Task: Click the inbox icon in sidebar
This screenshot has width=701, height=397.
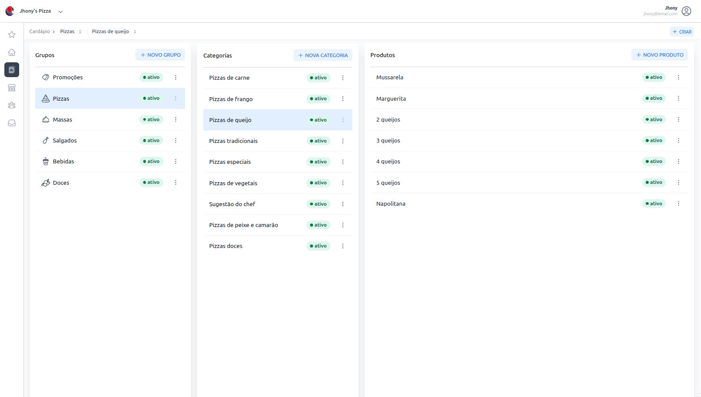Action: [x=12, y=123]
